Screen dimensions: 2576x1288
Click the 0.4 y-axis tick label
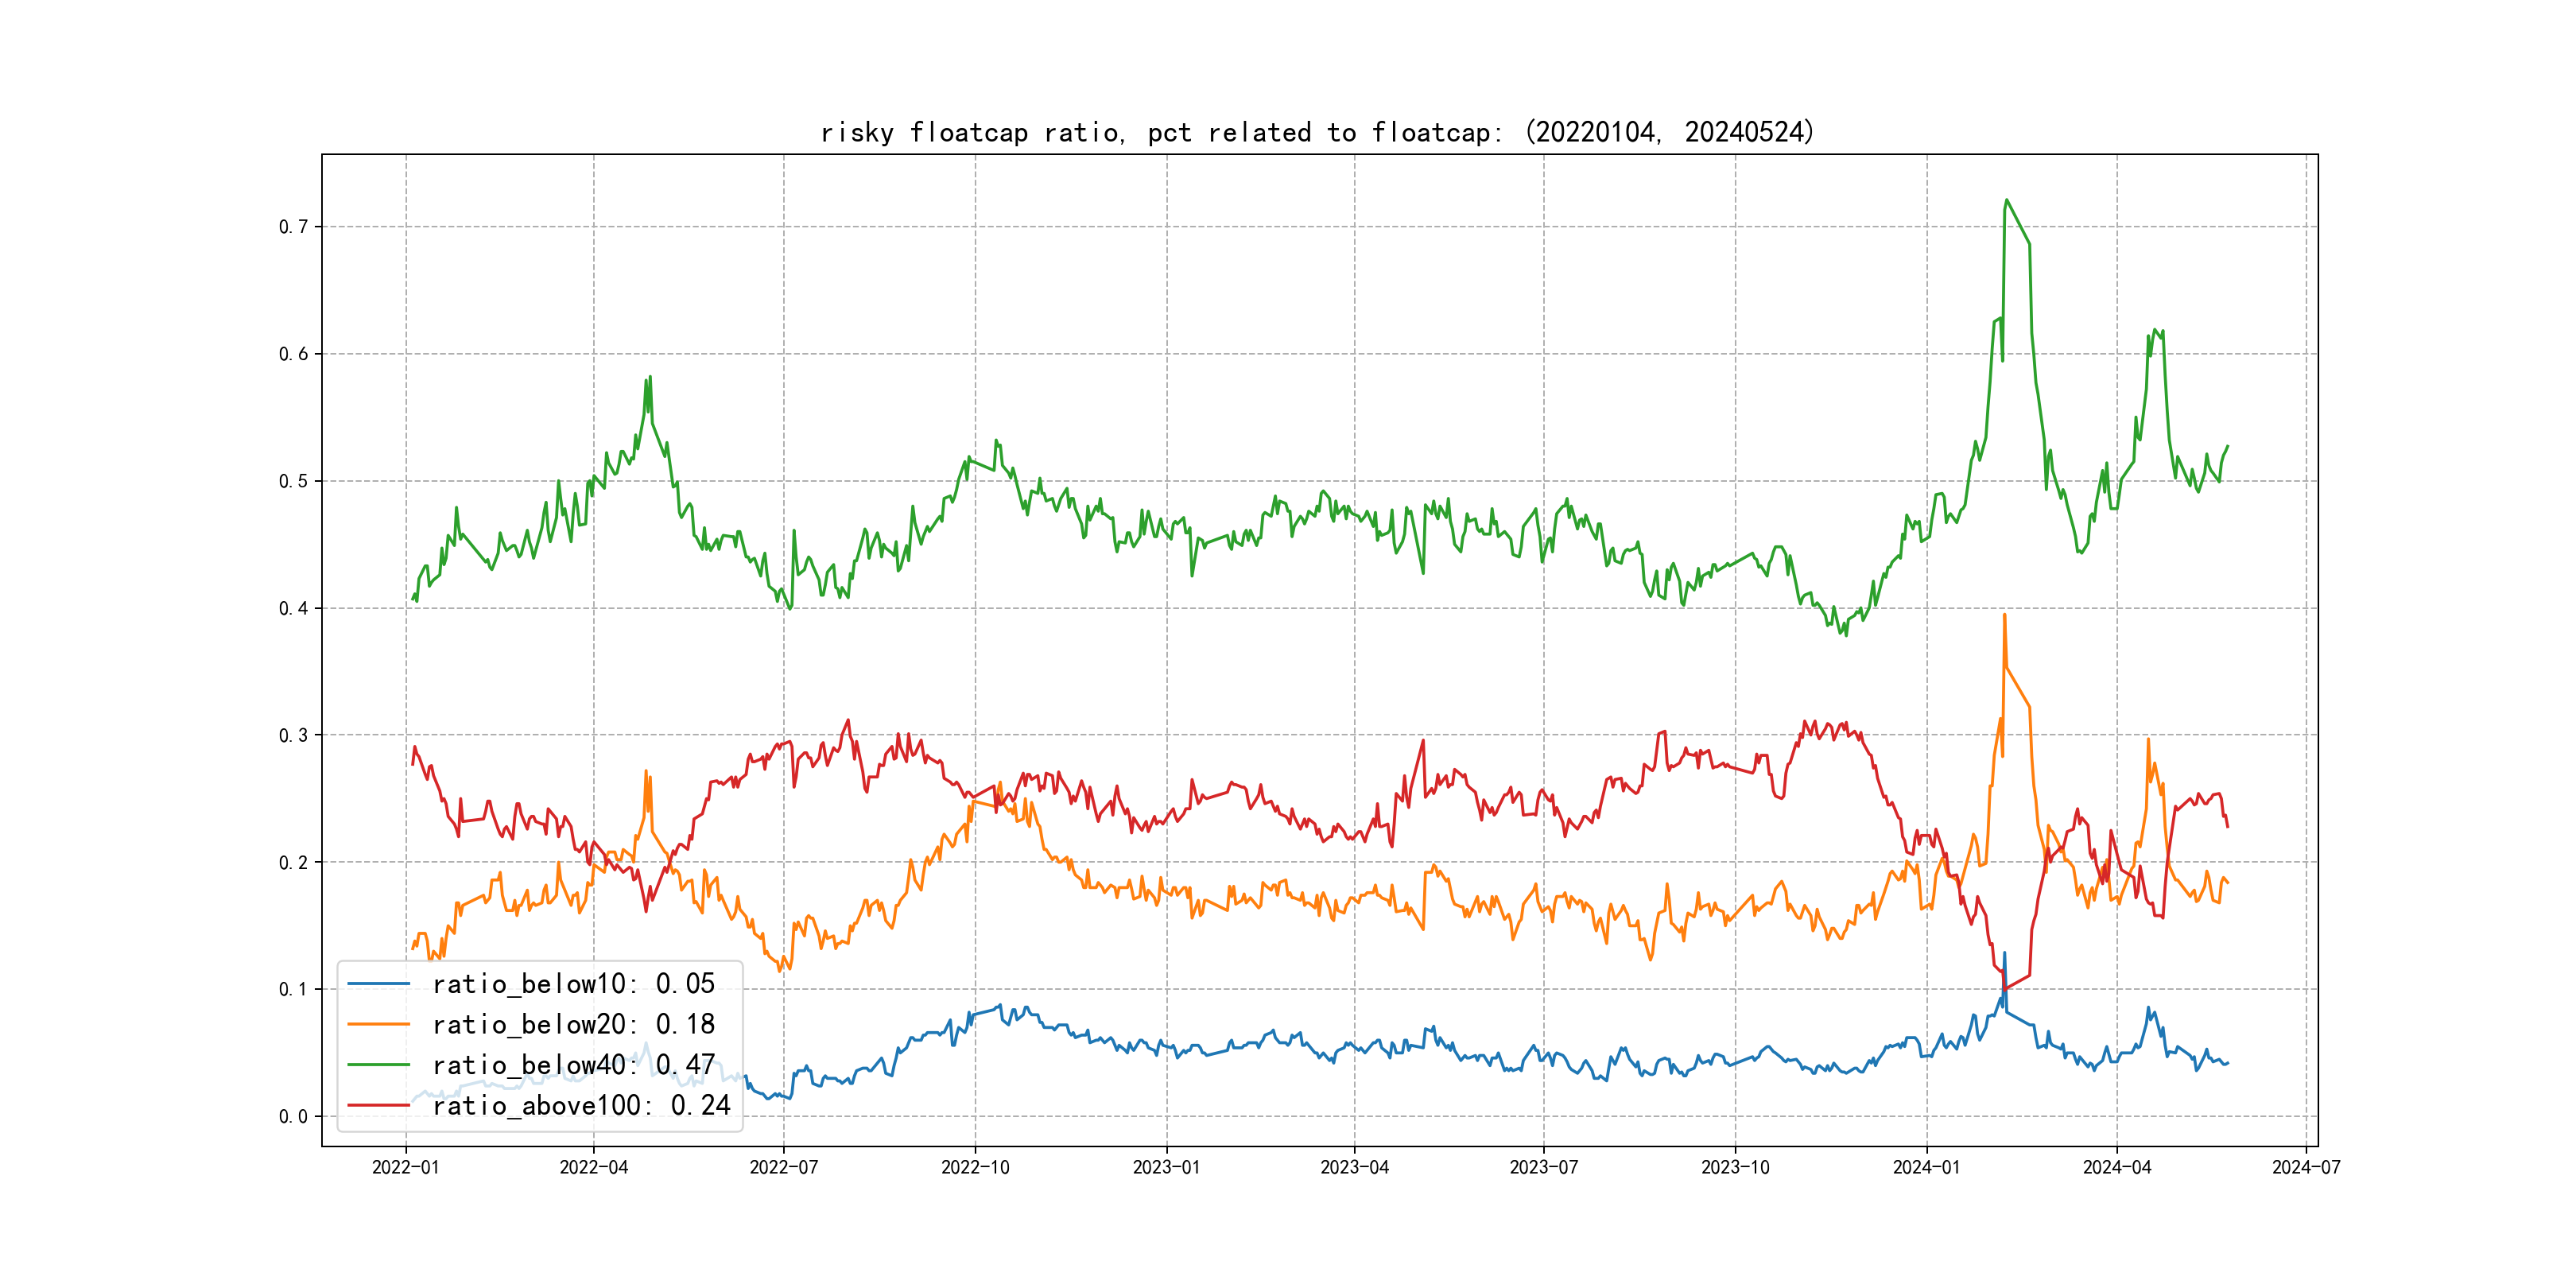[x=293, y=608]
